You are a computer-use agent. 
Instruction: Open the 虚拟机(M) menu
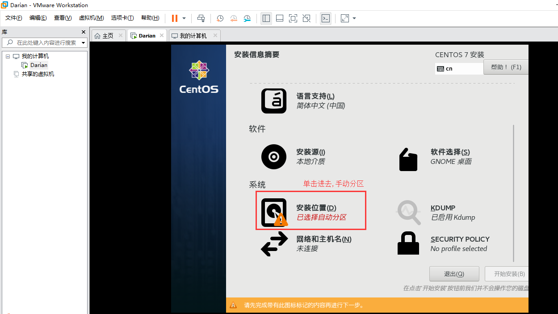[91, 18]
